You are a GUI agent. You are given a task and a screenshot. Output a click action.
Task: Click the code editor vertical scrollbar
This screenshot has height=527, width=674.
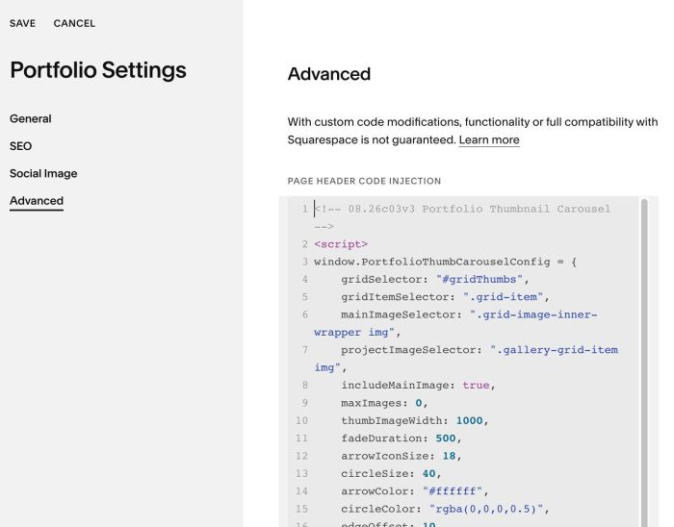644,363
